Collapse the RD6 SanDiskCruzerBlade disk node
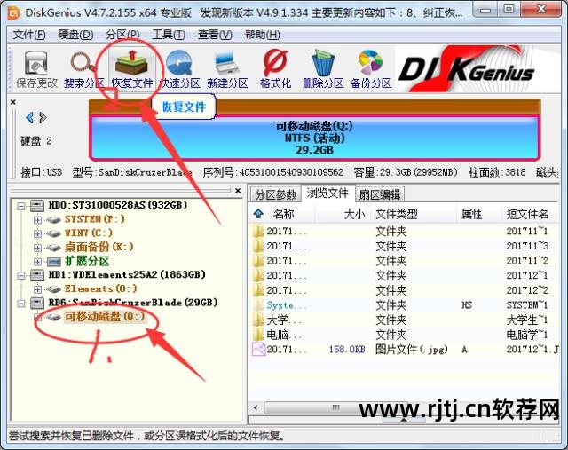The height and width of the screenshot is (450, 568). pos(21,304)
